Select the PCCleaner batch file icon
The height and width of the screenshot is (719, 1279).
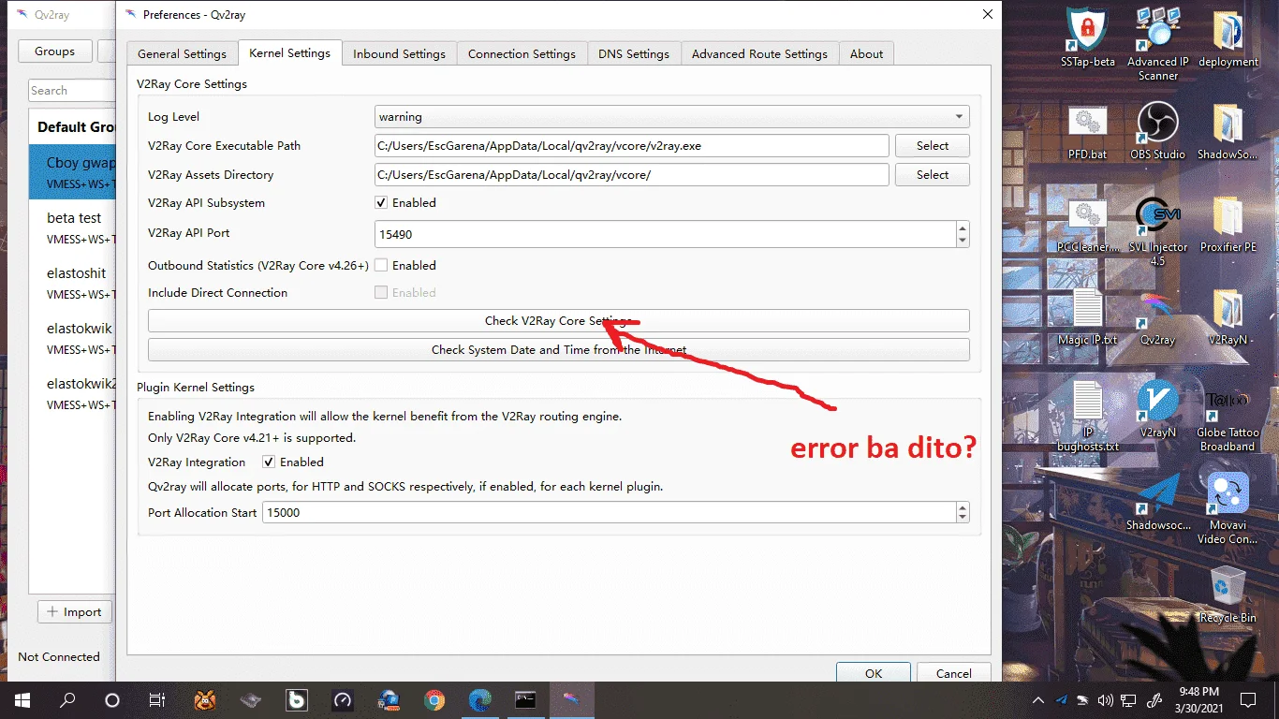pyautogui.click(x=1087, y=225)
